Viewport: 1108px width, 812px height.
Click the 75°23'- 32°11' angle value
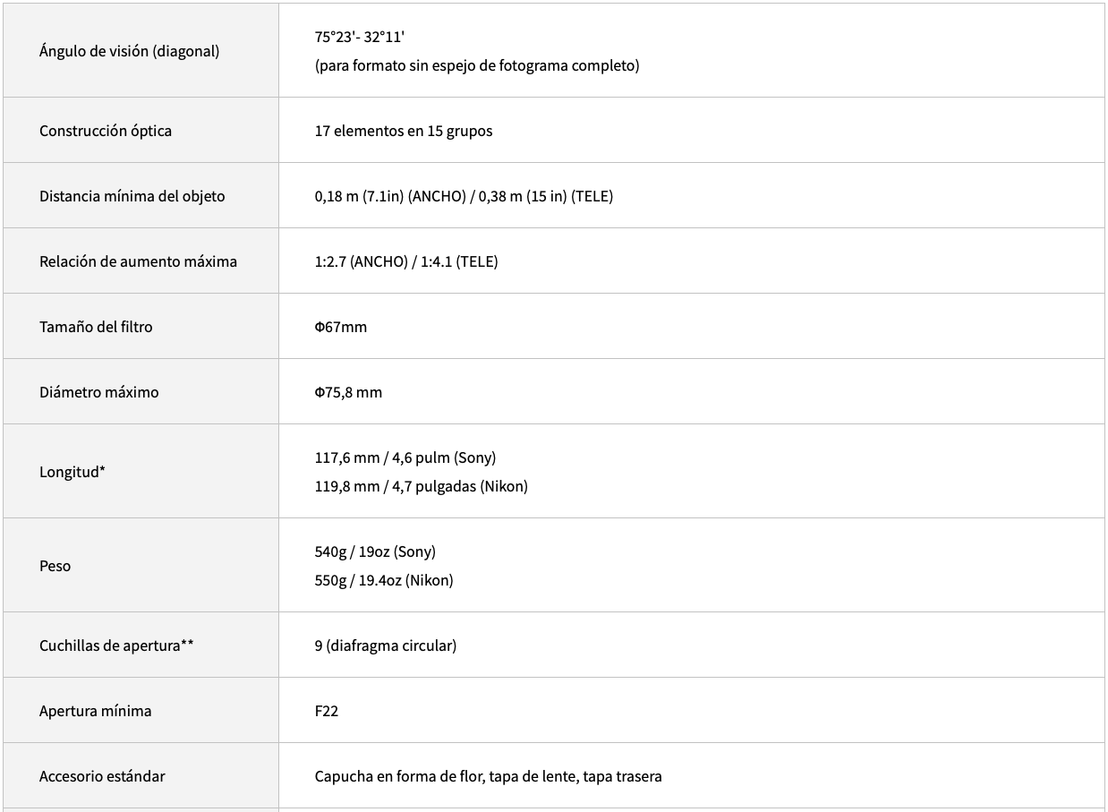[360, 37]
